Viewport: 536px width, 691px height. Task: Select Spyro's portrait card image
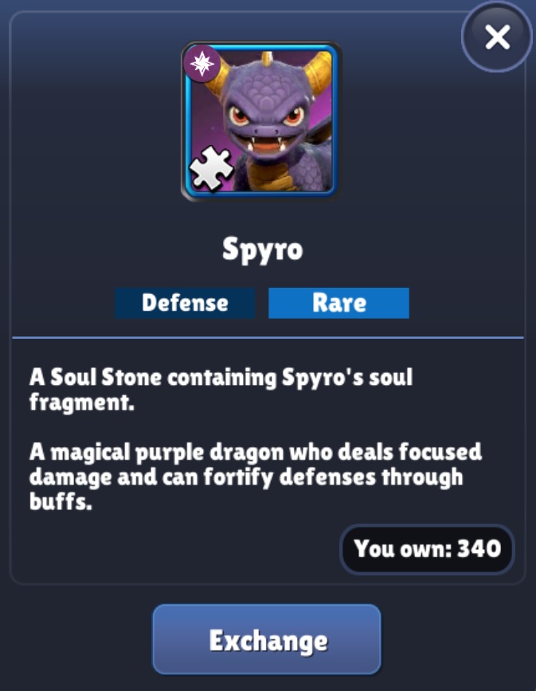tap(260, 121)
